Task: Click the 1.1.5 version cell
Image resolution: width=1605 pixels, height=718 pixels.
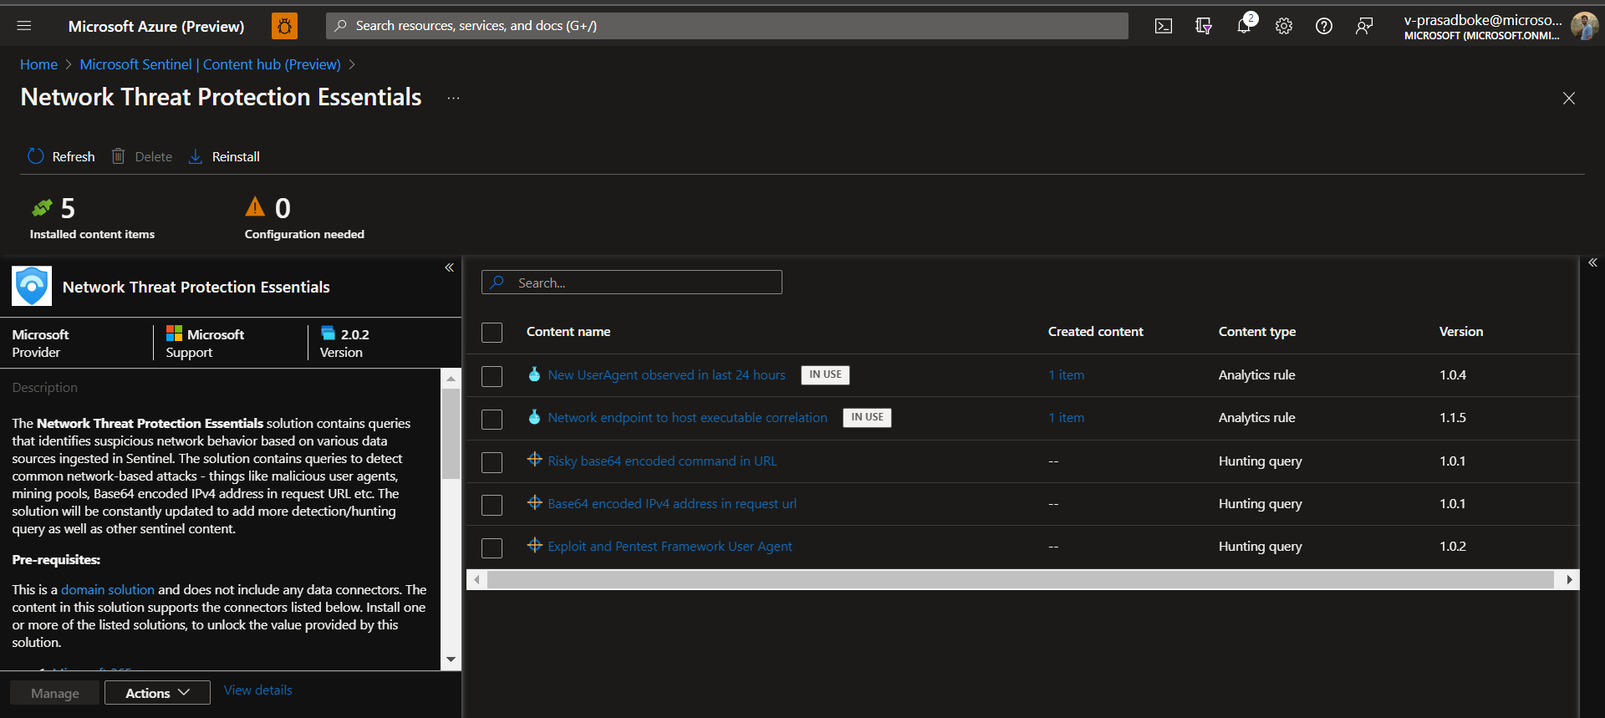Action: click(x=1453, y=417)
